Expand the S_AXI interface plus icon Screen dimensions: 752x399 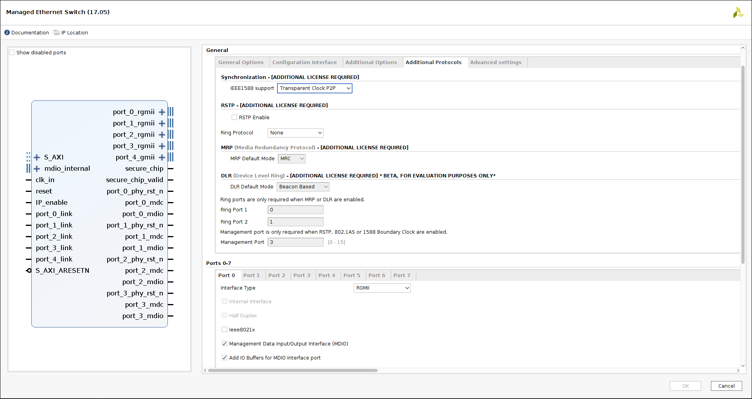(x=37, y=157)
